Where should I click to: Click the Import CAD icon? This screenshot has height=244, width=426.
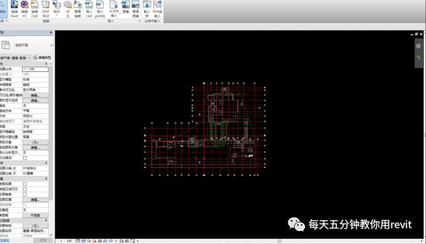click(89, 8)
